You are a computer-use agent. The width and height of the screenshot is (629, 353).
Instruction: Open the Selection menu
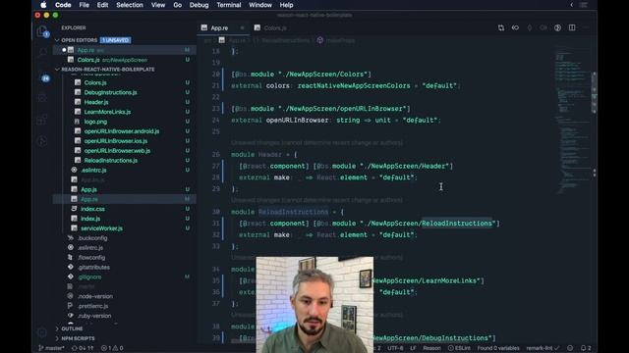[130, 5]
